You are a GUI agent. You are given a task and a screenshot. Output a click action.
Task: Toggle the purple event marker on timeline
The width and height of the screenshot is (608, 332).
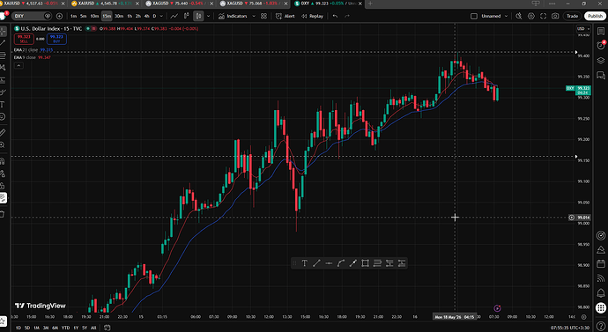(x=498, y=308)
